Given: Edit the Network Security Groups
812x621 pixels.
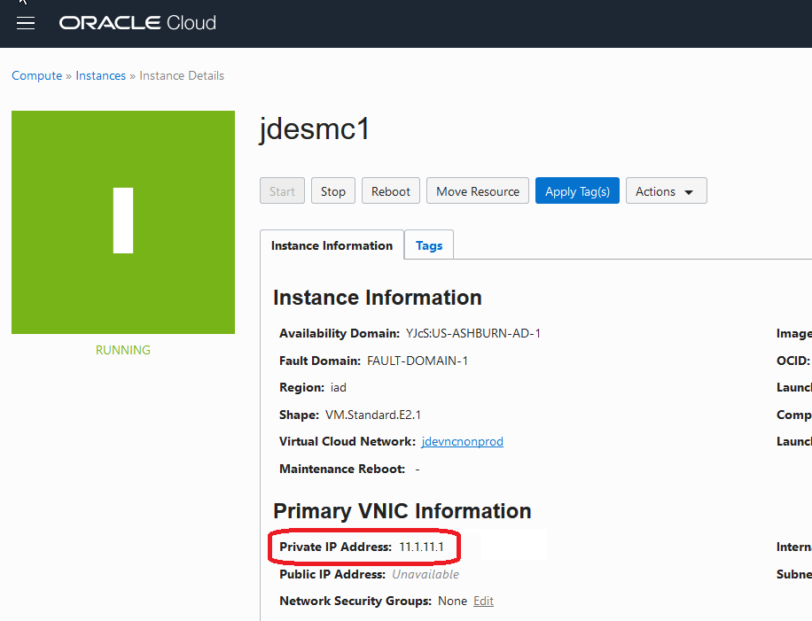Looking at the screenshot, I should pyautogui.click(x=483, y=601).
